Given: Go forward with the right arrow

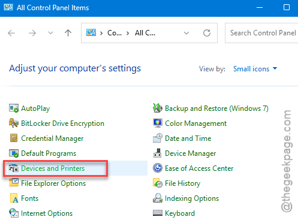Looking at the screenshot, I should 32,33.
